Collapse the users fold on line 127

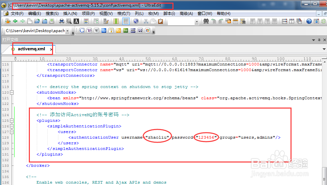pyautogui.click(x=12, y=132)
